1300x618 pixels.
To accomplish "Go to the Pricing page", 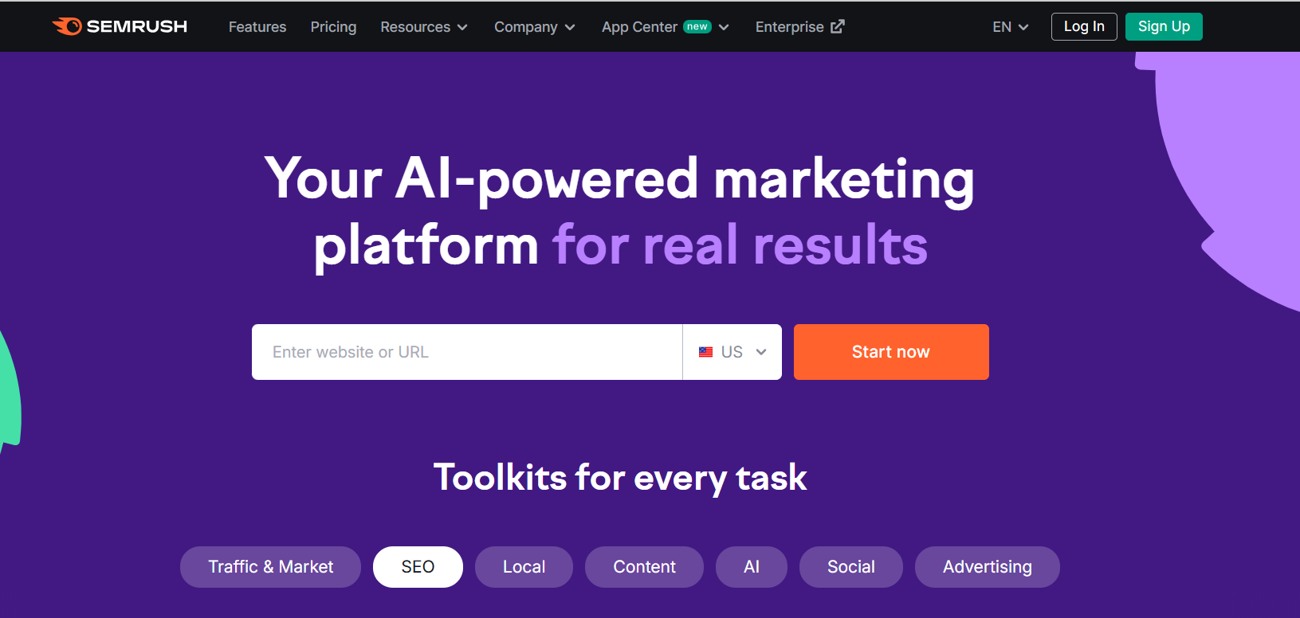I will pos(333,27).
